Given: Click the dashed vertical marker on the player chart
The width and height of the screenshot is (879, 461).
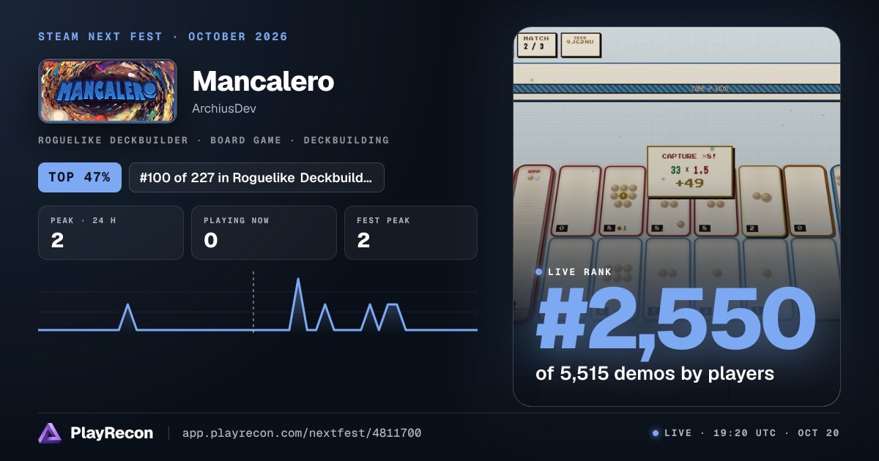Looking at the screenshot, I should (x=253, y=302).
